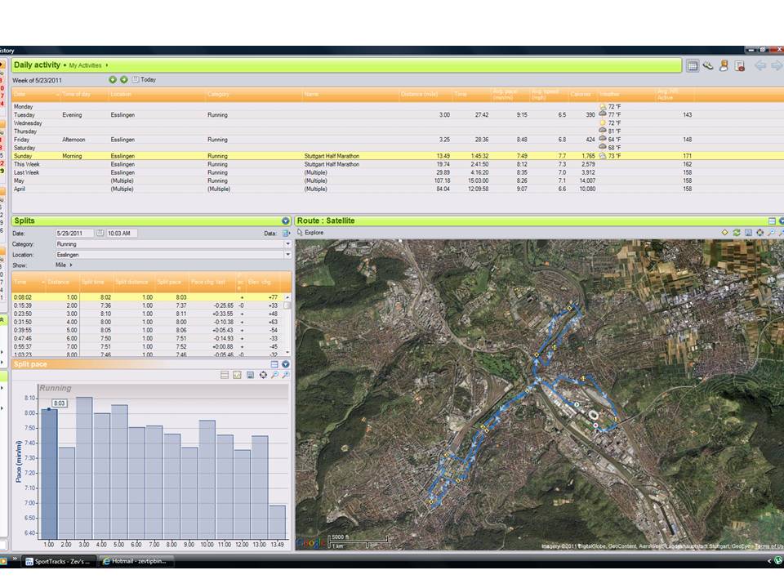Screen dimensions: 784x588
Task: Click the date field showing 5/29/2011
Action: point(74,234)
